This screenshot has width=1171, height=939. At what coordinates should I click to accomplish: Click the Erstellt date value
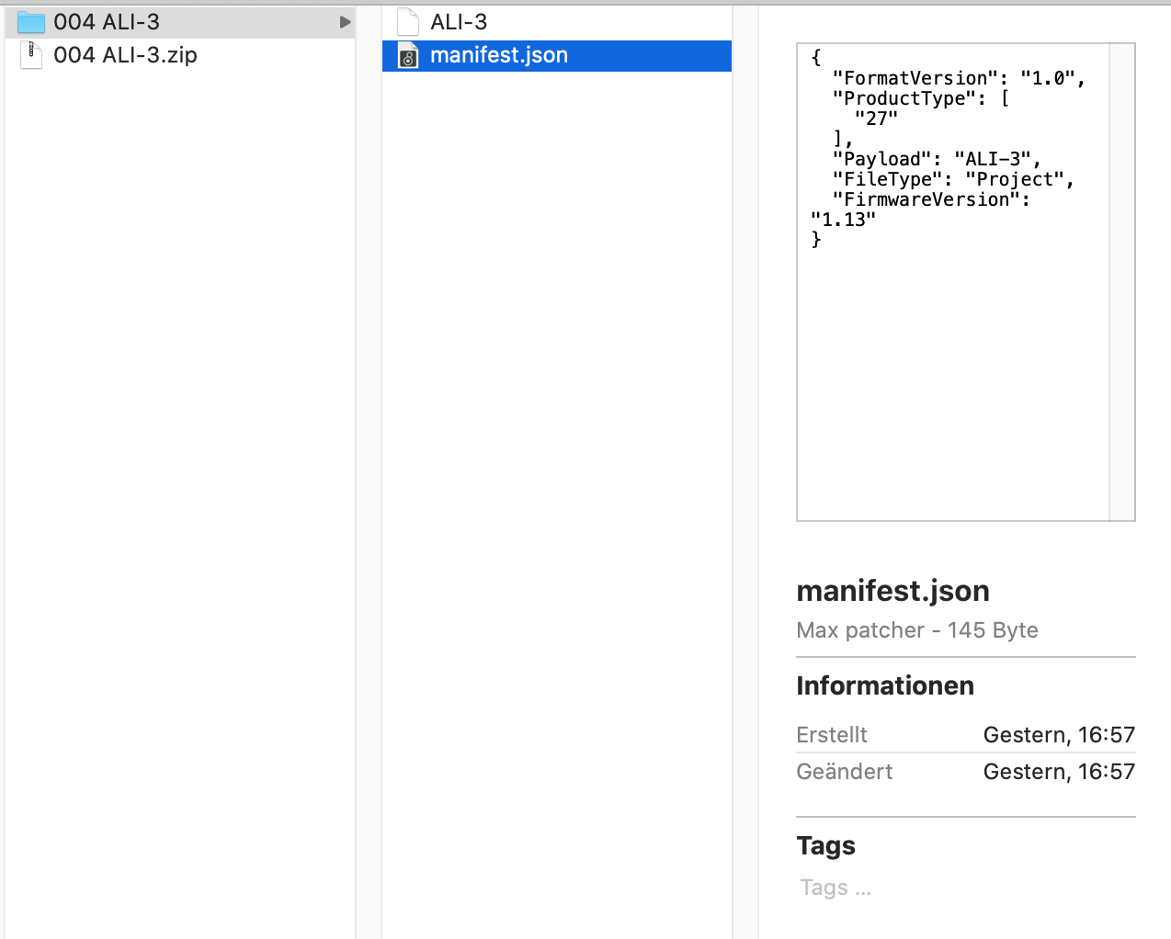(1059, 735)
